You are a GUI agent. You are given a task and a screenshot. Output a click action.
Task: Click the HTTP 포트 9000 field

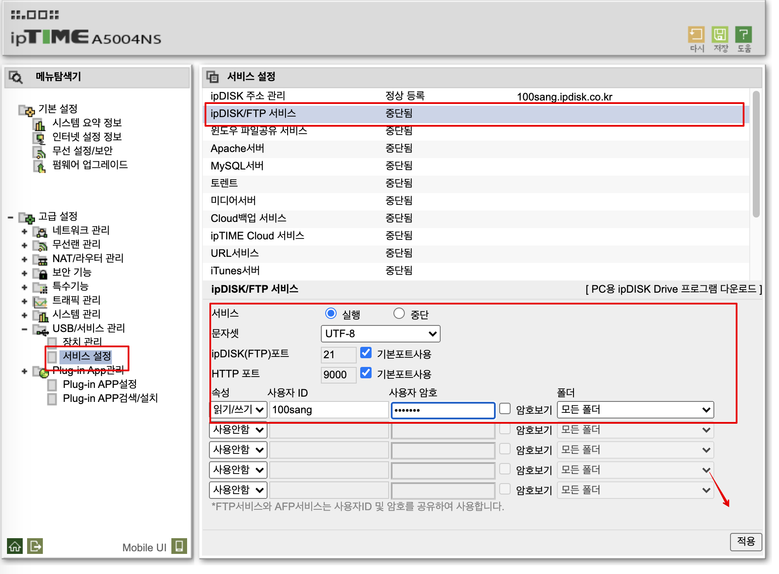[x=338, y=374]
